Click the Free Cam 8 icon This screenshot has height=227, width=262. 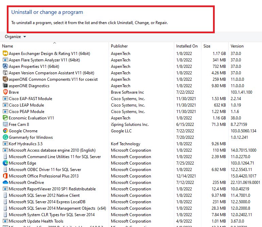coord(5,125)
